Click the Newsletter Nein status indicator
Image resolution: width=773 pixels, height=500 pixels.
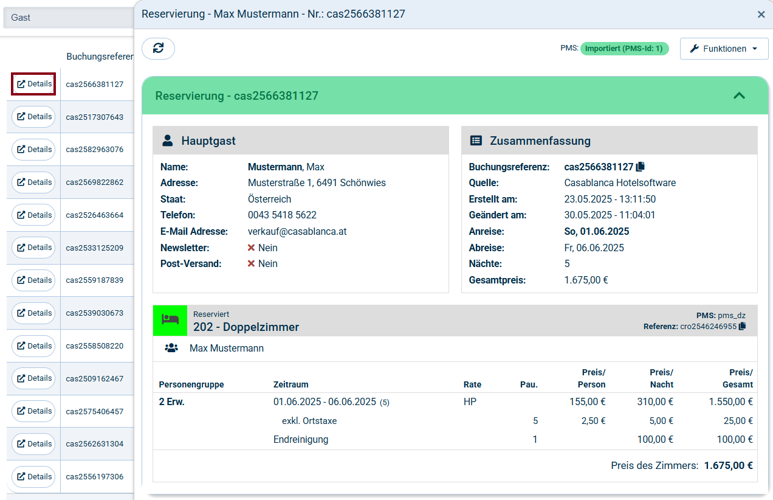[263, 248]
